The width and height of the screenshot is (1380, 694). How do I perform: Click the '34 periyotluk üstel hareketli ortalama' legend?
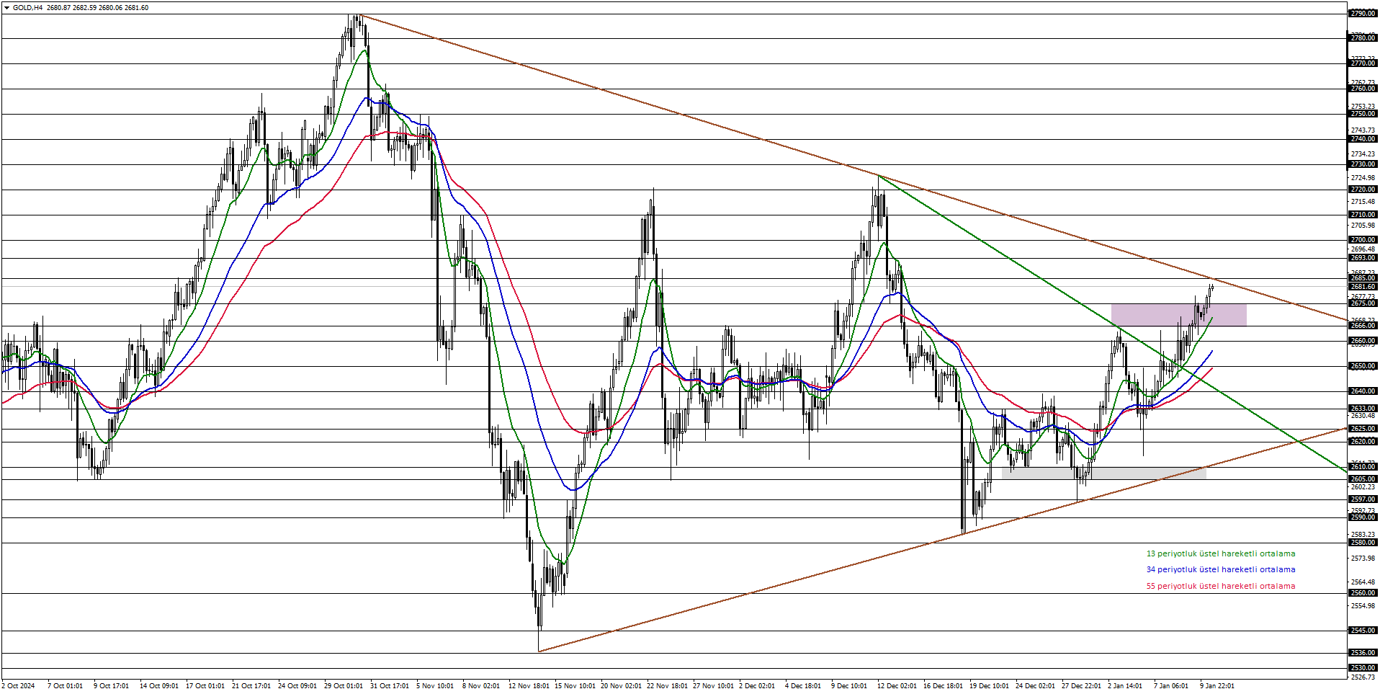click(x=1221, y=570)
